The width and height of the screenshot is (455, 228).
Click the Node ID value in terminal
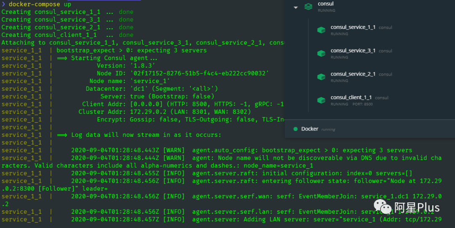click(200, 73)
